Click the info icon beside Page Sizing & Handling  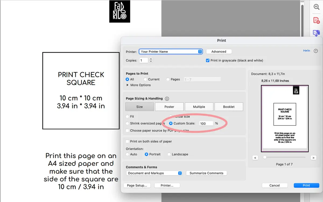[x=167, y=99]
